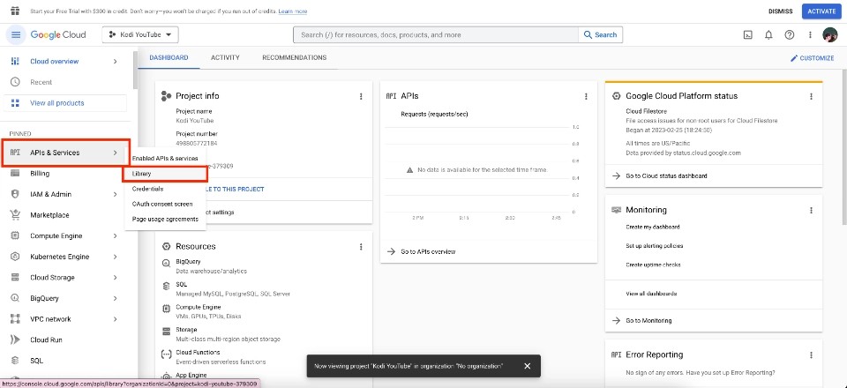This screenshot has width=847, height=388.
Task: Open Google Cloud Platform status card menu
Action: pos(811,96)
